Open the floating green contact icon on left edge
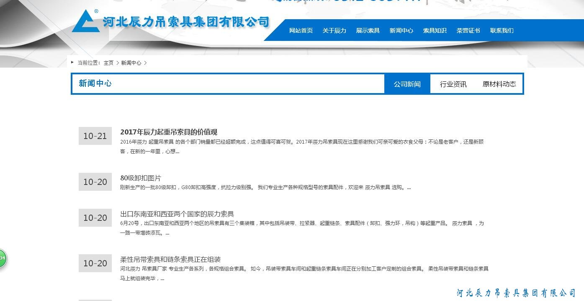This screenshot has height=301, width=584. 2,258
